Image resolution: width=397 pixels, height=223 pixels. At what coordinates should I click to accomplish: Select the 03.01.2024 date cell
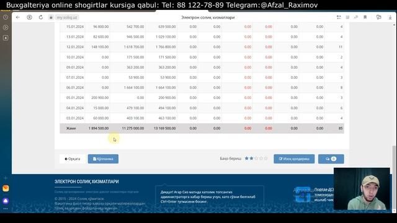point(74,118)
